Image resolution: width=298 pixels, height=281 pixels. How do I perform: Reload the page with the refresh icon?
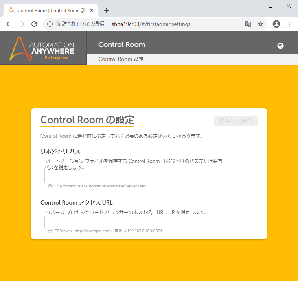34,24
